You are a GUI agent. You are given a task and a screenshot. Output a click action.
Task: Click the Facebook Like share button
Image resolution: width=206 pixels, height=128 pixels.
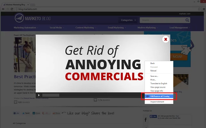pos(16,113)
